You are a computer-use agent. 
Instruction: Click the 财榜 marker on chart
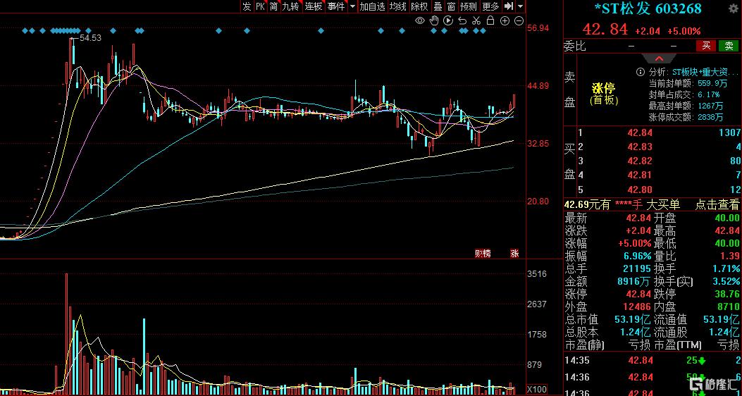(x=483, y=254)
